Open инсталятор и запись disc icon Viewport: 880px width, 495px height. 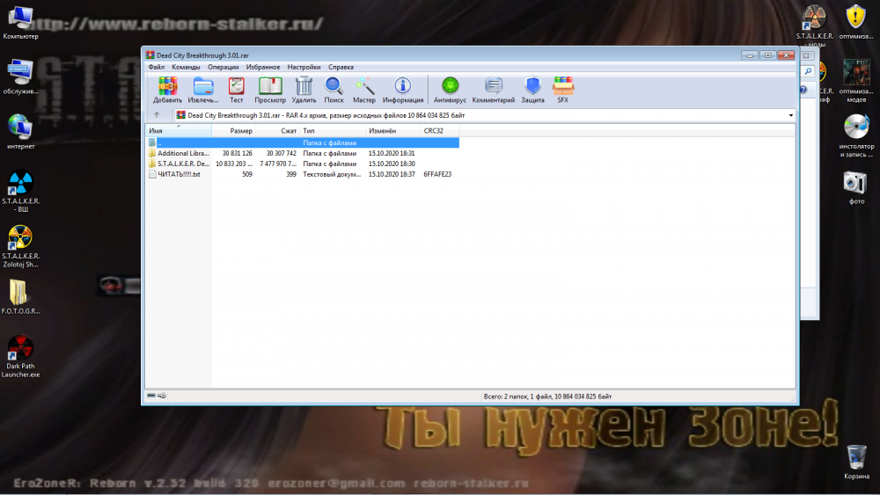(856, 136)
